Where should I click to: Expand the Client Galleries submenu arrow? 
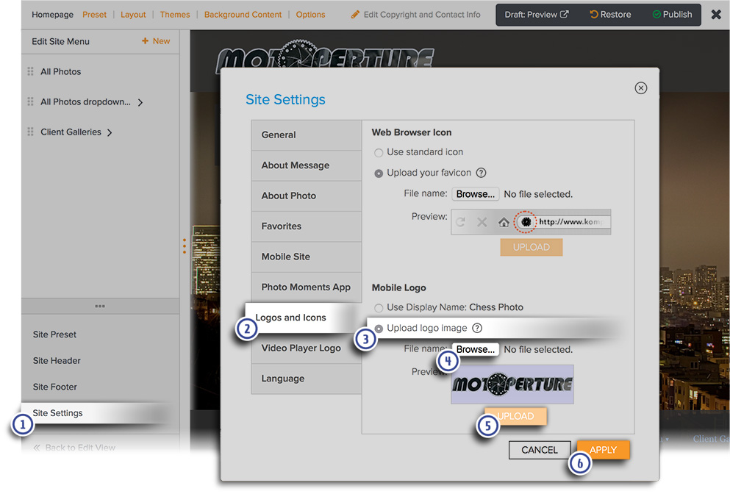tap(110, 133)
